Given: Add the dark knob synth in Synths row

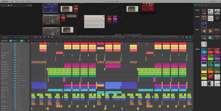Looking at the screenshot, I should tap(217, 18).
